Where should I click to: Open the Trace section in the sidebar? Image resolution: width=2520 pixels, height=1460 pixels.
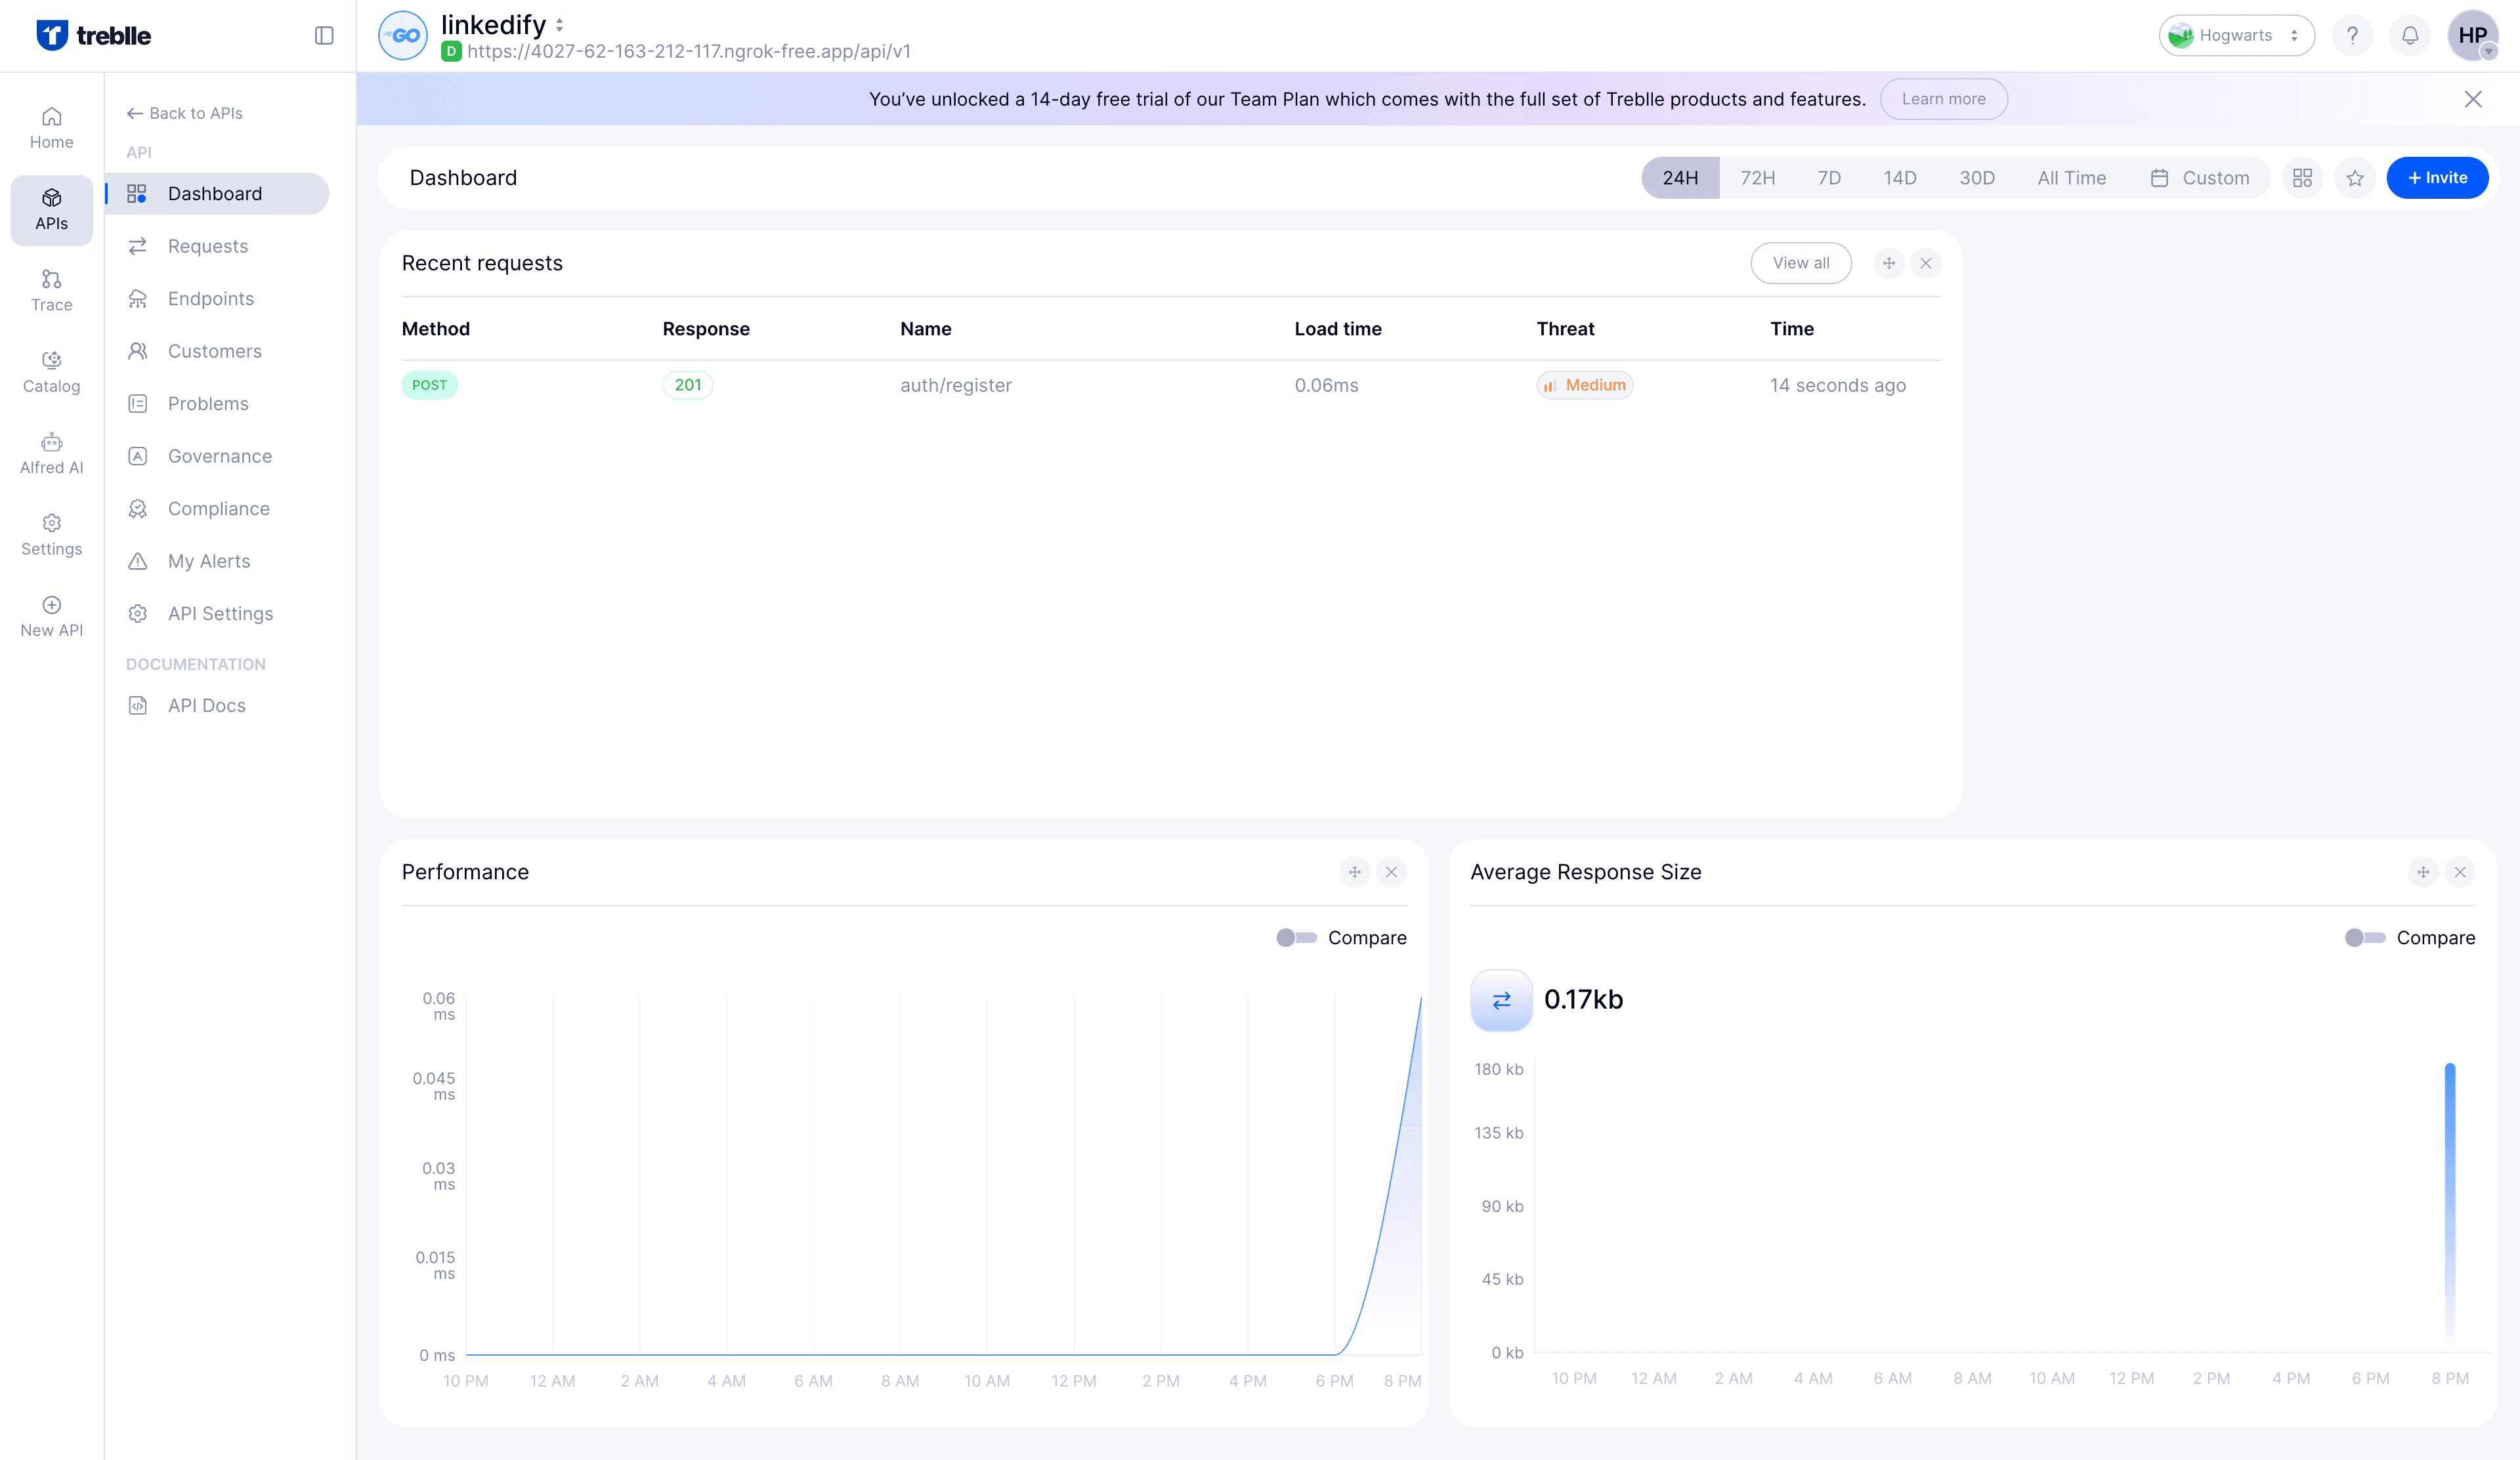51,290
